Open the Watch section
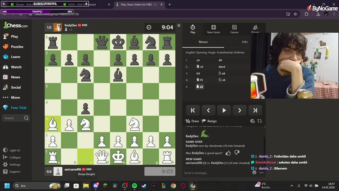Image resolution: width=339 pixels, height=191 pixels. pyautogui.click(x=12, y=67)
